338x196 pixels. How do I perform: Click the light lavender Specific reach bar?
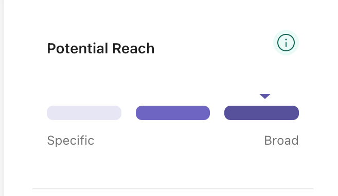click(84, 113)
